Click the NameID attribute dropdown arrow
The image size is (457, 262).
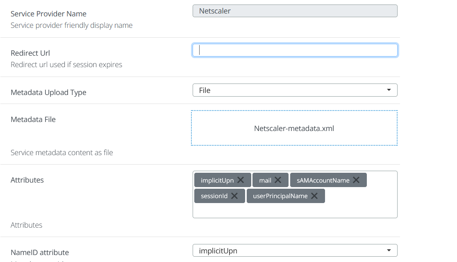pos(389,250)
